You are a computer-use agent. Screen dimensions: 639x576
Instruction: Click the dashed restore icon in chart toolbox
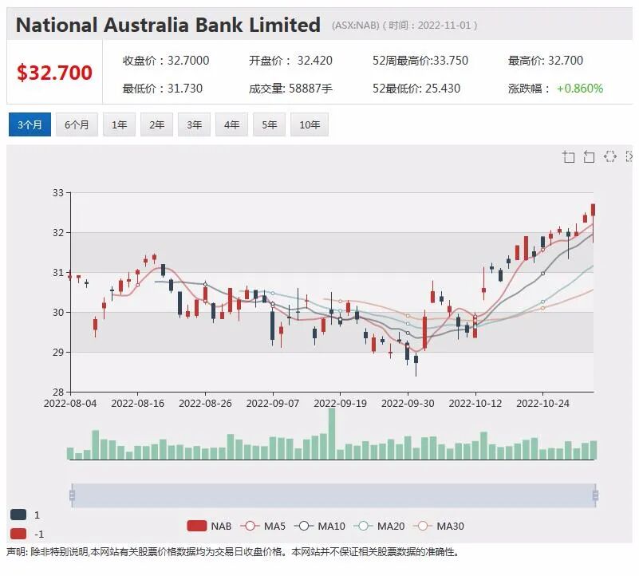[610, 156]
